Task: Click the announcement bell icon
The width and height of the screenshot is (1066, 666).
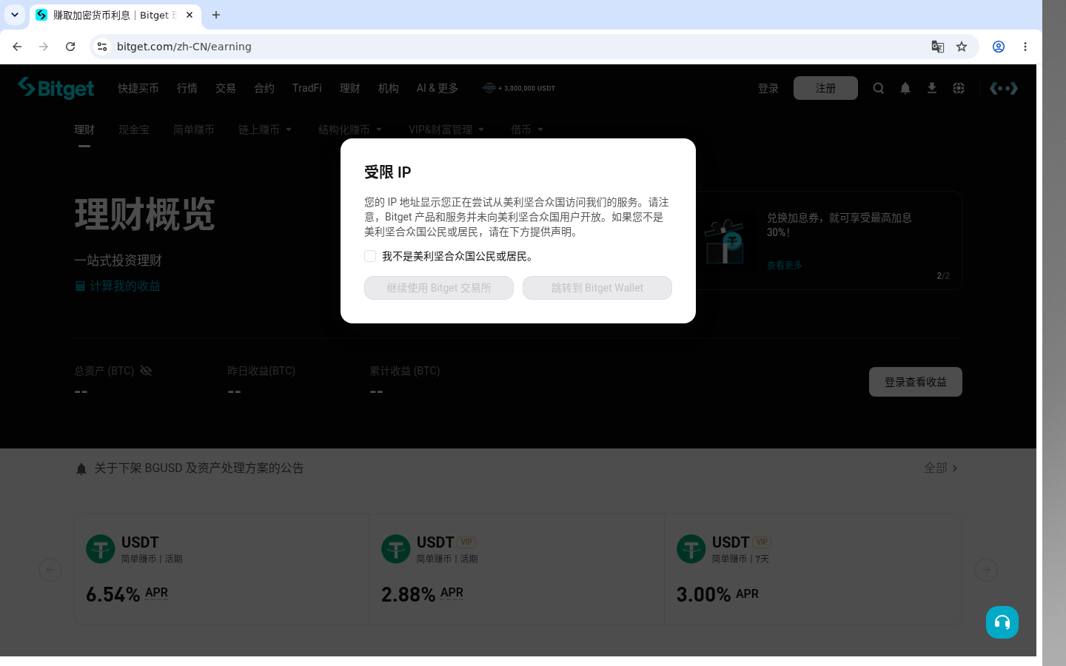Action: [81, 469]
